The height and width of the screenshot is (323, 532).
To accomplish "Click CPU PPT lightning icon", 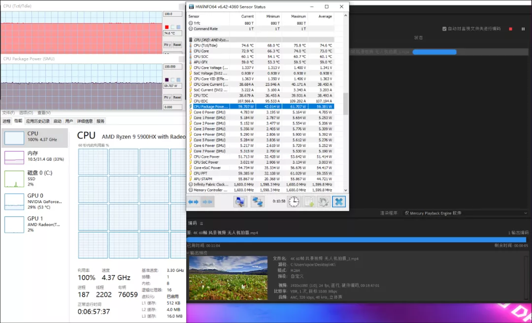I will tap(191, 173).
